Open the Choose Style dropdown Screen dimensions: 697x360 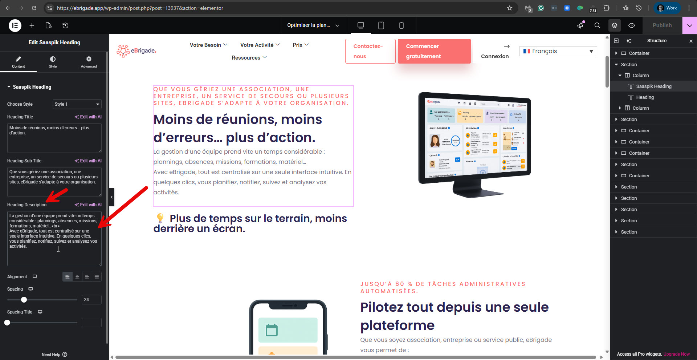tap(77, 104)
